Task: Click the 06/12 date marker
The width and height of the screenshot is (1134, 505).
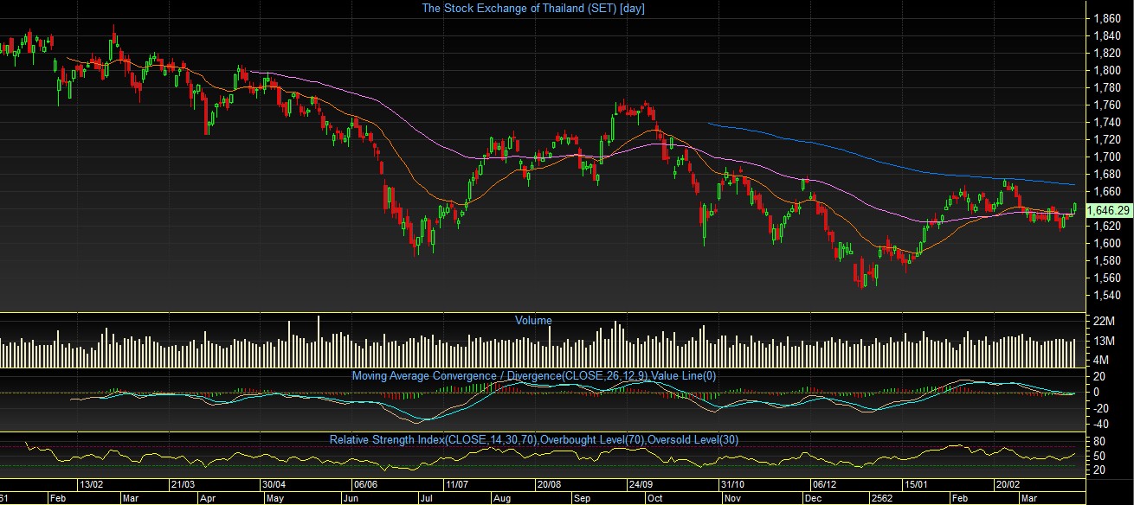Action: tap(823, 484)
